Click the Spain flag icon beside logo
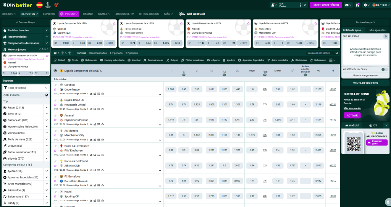Image resolution: width=391 pixels, height=207 pixels. pos(39,5)
